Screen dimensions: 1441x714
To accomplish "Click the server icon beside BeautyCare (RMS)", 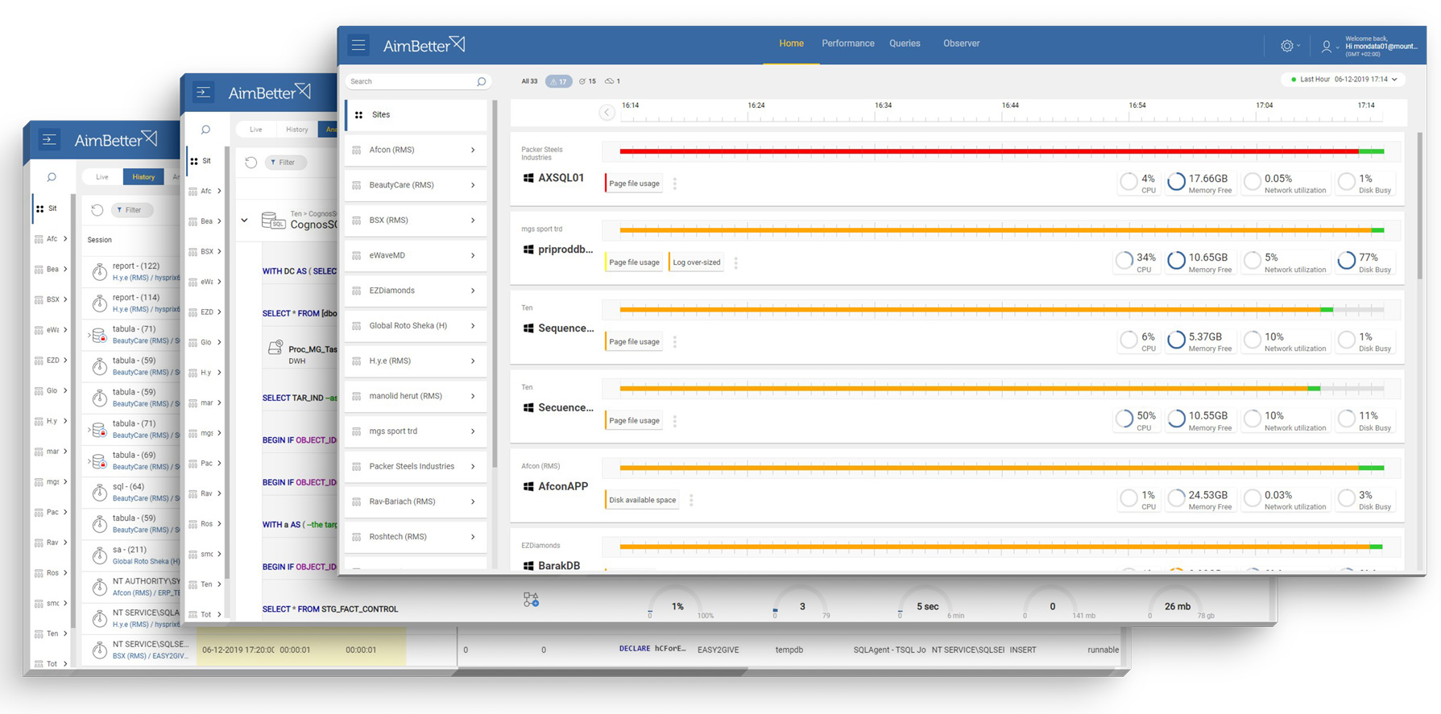I will [357, 185].
